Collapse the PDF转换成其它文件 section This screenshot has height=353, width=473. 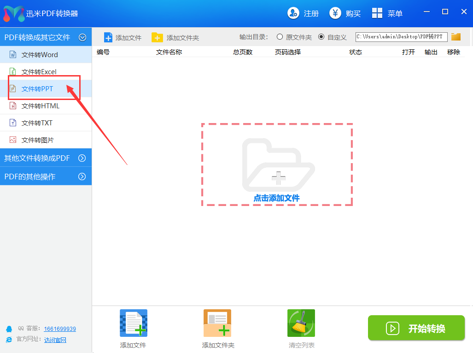82,37
